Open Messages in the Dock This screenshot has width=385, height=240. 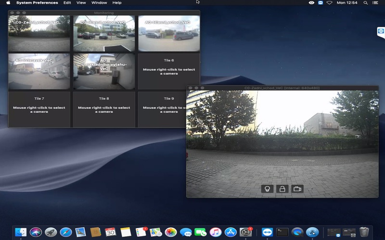[x=186, y=232]
